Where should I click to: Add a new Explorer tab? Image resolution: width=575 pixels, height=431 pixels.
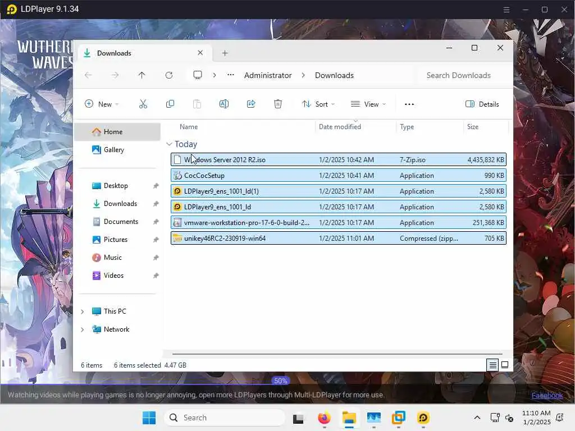coord(225,53)
